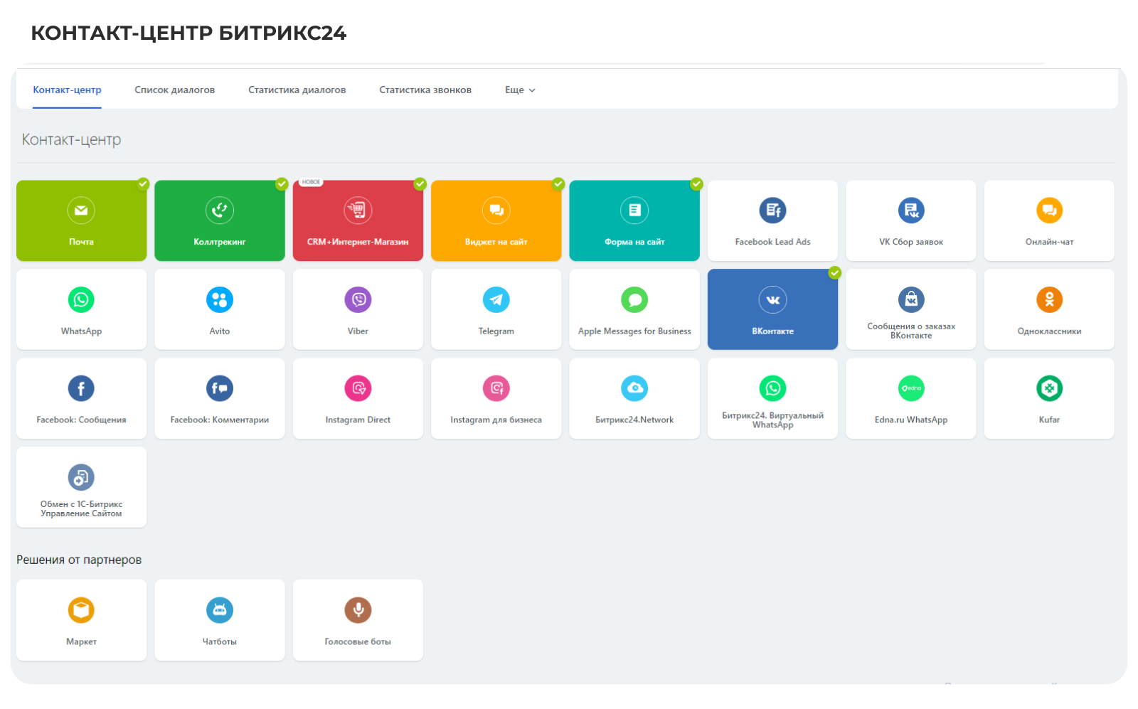Open the Kufar channel icon
The image size is (1138, 709).
1050,388
